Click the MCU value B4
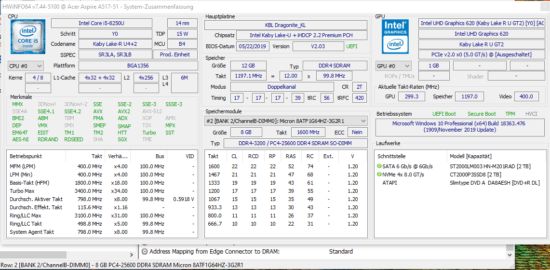The width and height of the screenshot is (550, 270). coord(183,44)
